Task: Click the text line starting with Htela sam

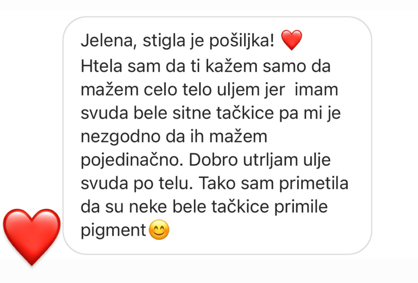Action: point(205,66)
